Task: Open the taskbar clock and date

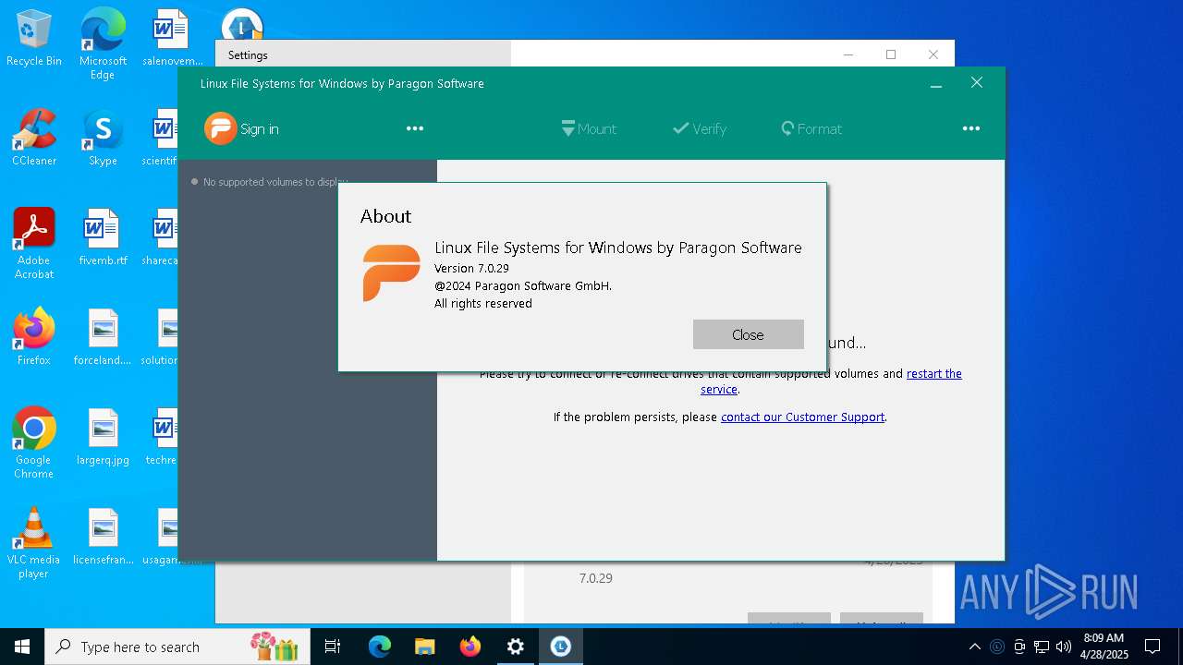Action: [x=1104, y=647]
